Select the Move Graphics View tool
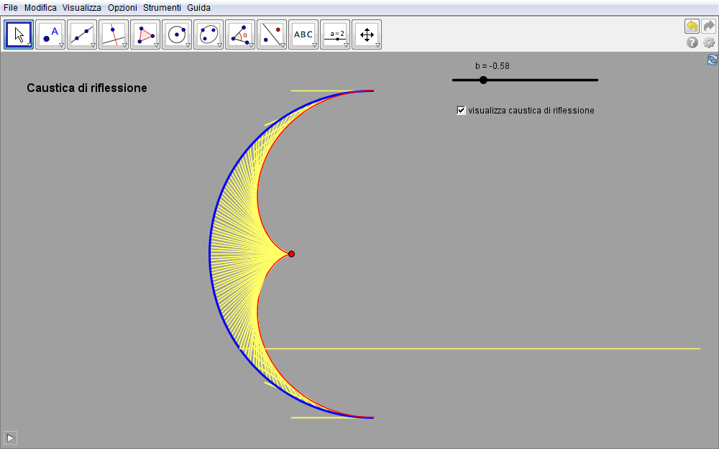Viewport: 719px width, 449px height. pyautogui.click(x=367, y=34)
